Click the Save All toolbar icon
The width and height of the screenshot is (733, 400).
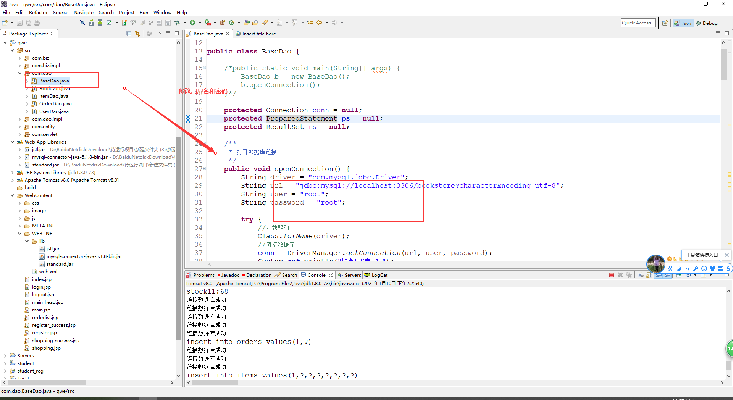pos(28,23)
